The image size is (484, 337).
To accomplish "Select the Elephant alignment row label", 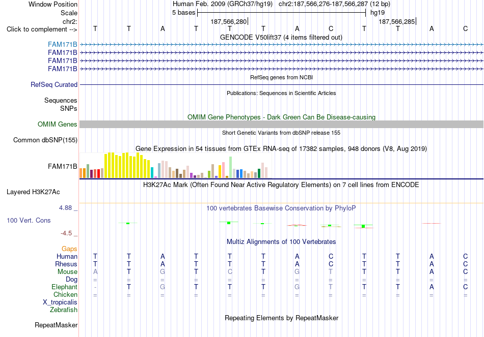I will tap(64, 287).
